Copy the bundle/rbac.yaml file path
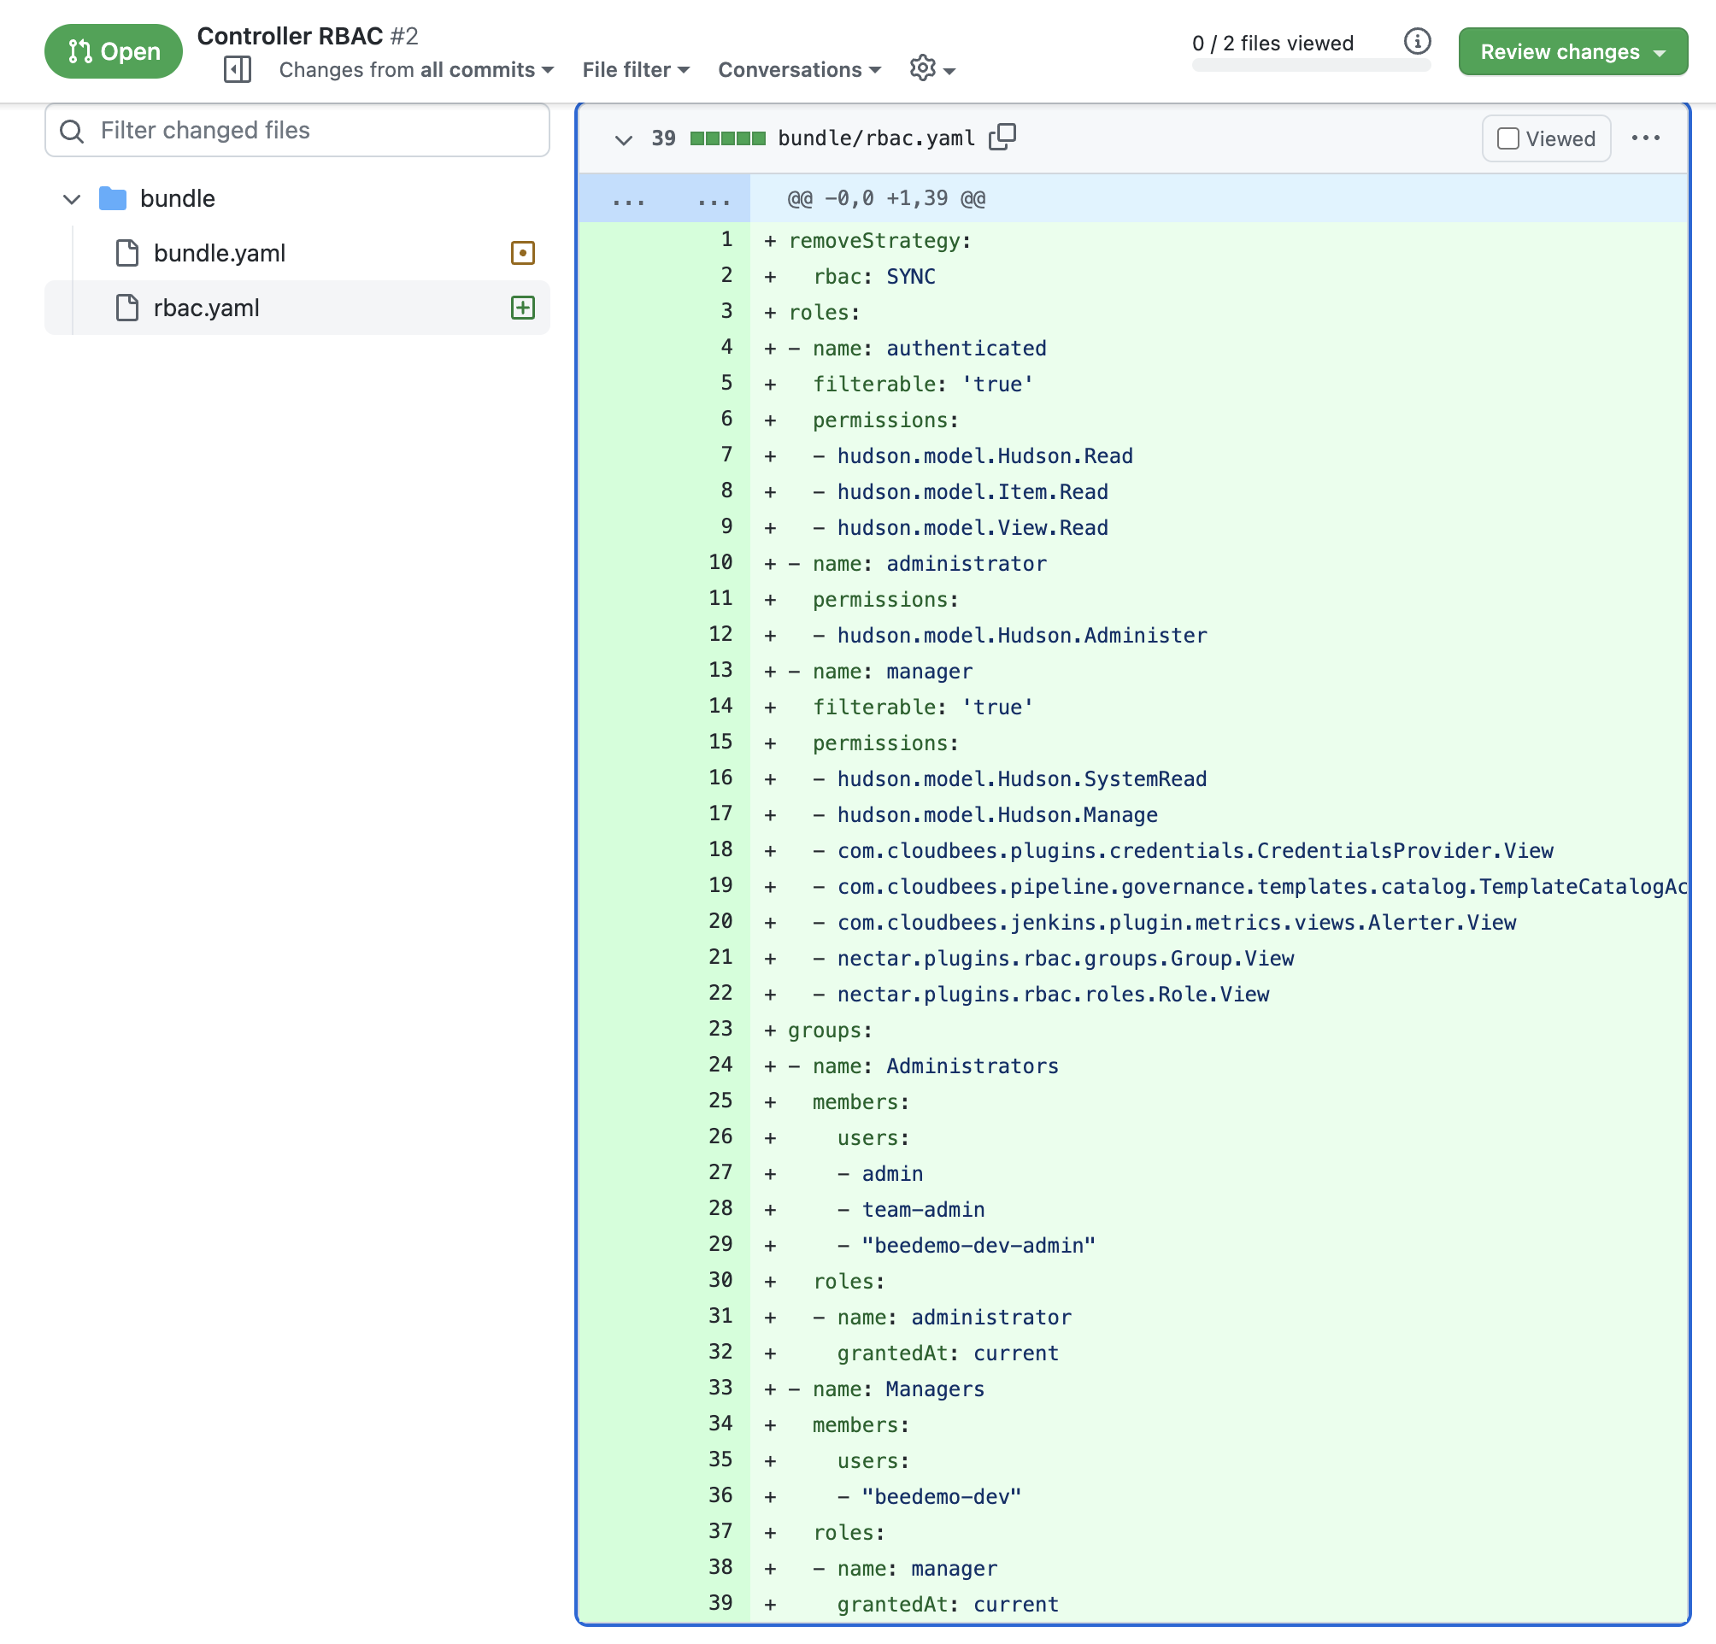This screenshot has width=1716, height=1644. coord(1003,137)
